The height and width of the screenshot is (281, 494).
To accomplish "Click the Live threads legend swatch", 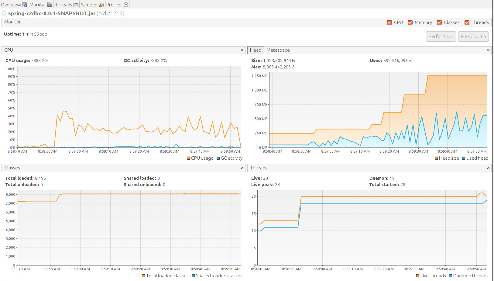I will coord(418,276).
